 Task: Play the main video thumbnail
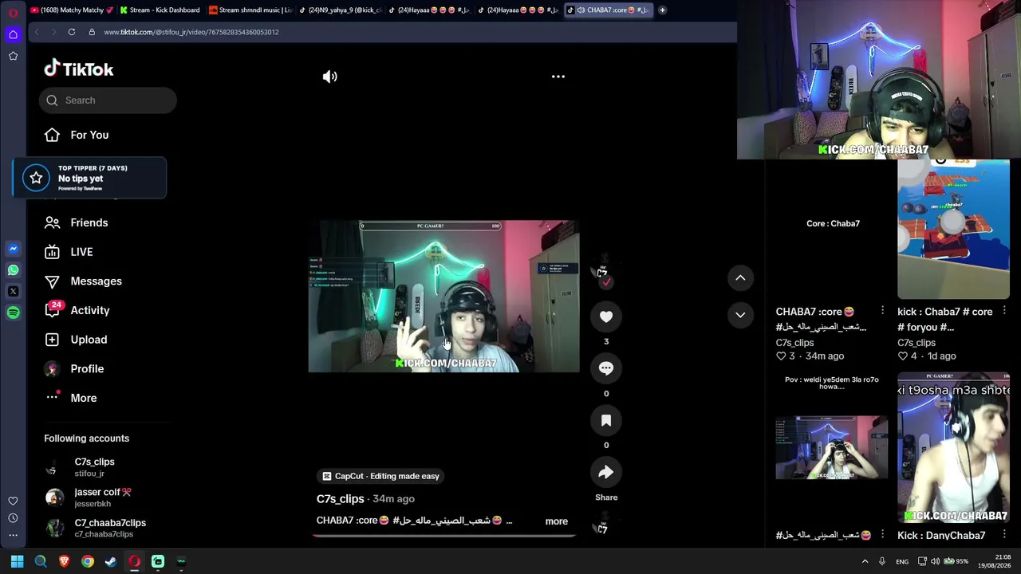click(443, 297)
